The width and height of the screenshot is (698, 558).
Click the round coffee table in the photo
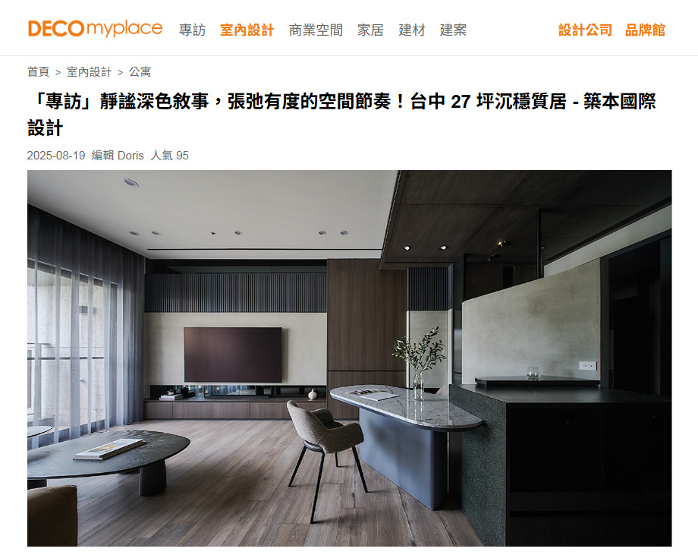[x=108, y=455]
